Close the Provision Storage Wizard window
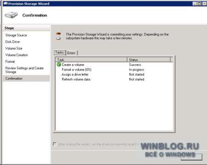This screenshot has height=165, width=207. (x=205, y=4)
